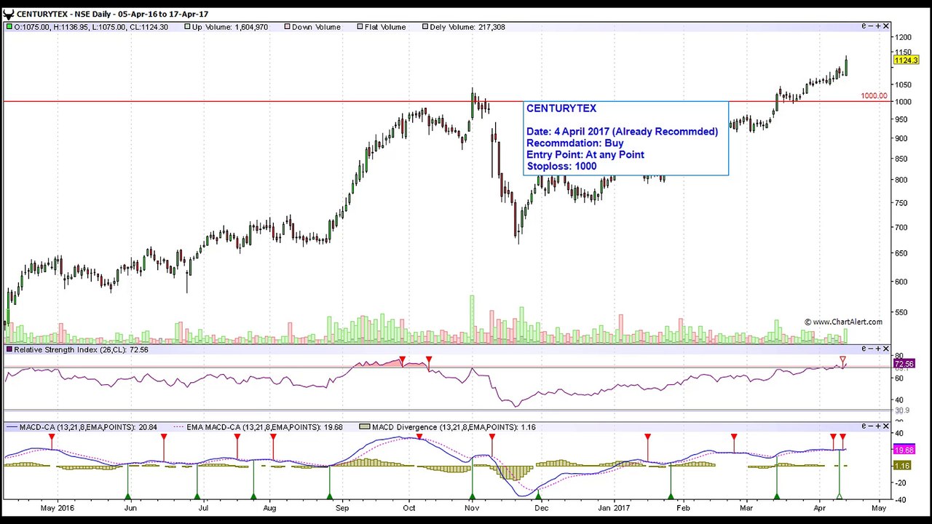932x524 pixels.
Task: Click the minus button on MACD panel header
Action: click(871, 426)
